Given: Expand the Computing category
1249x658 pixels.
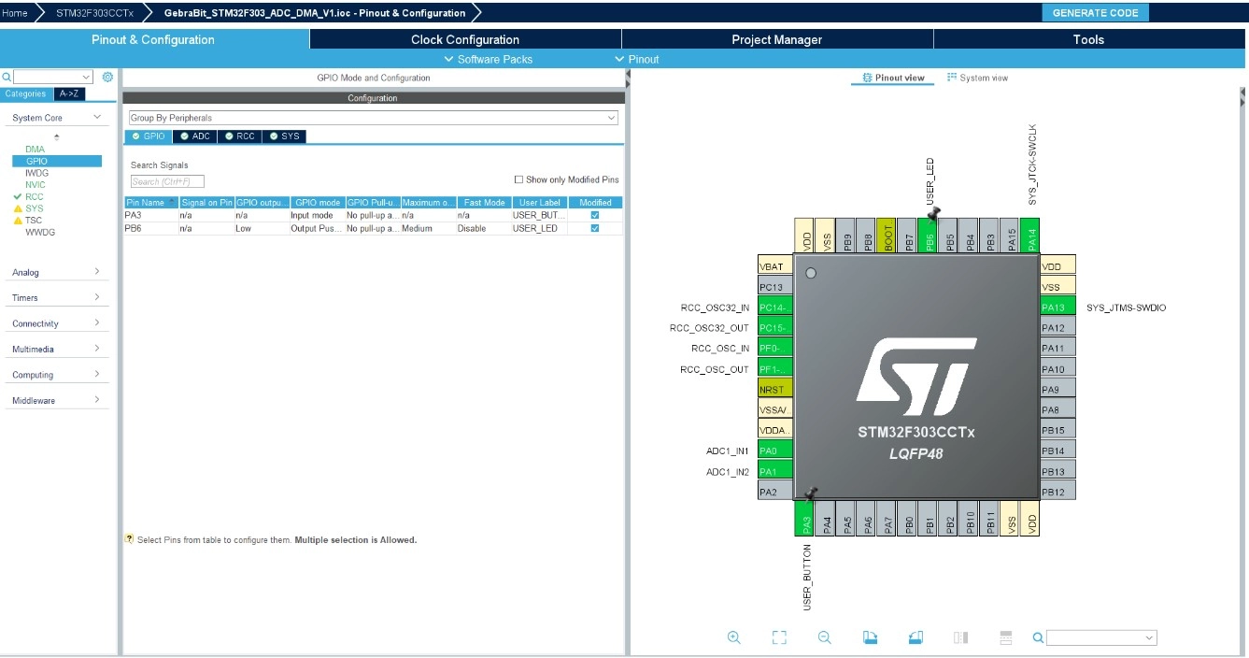Looking at the screenshot, I should click(x=97, y=375).
